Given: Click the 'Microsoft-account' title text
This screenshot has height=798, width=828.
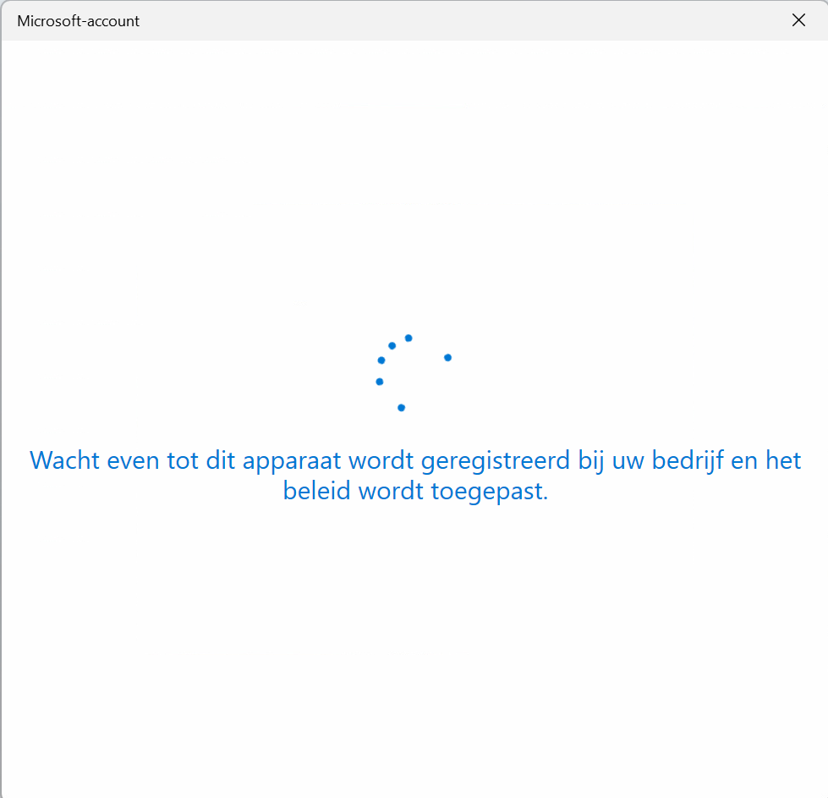Looking at the screenshot, I should pos(78,21).
